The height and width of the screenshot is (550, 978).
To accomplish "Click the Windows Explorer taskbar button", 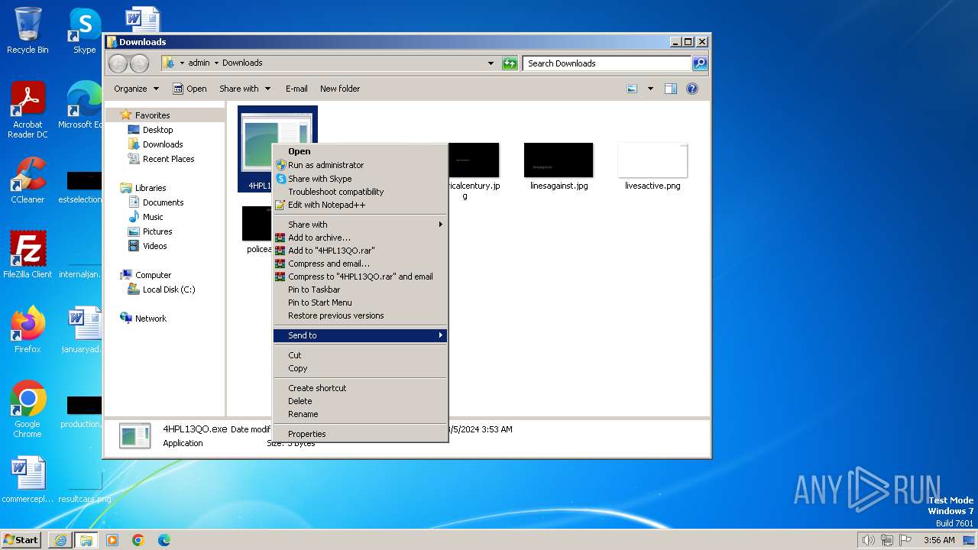I will click(x=86, y=540).
